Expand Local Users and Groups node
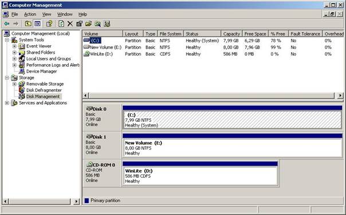 coord(14,59)
